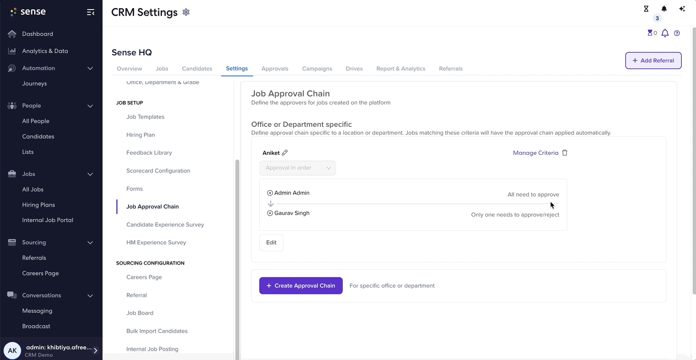This screenshot has width=696, height=360.
Task: Click the black hourglass icon in top bar
Action: pyautogui.click(x=646, y=9)
